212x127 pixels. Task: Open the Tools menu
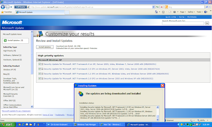pyautogui.click(x=199, y=12)
